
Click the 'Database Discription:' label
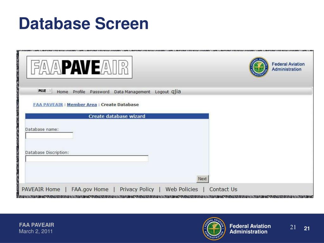[x=47, y=153]
